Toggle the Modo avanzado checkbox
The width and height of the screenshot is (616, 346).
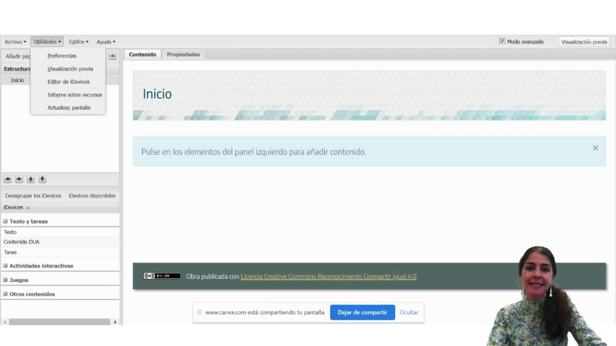point(502,41)
